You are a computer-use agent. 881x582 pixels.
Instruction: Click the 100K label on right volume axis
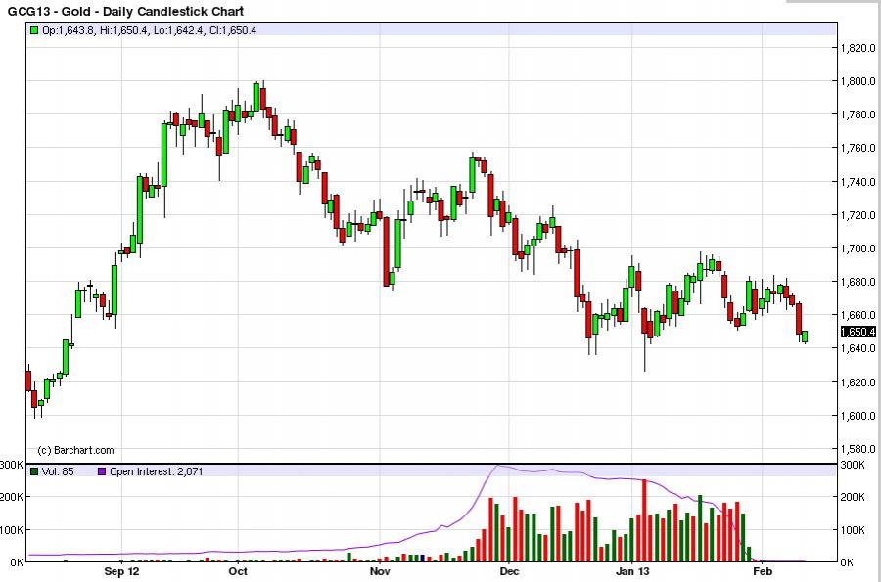coord(853,530)
